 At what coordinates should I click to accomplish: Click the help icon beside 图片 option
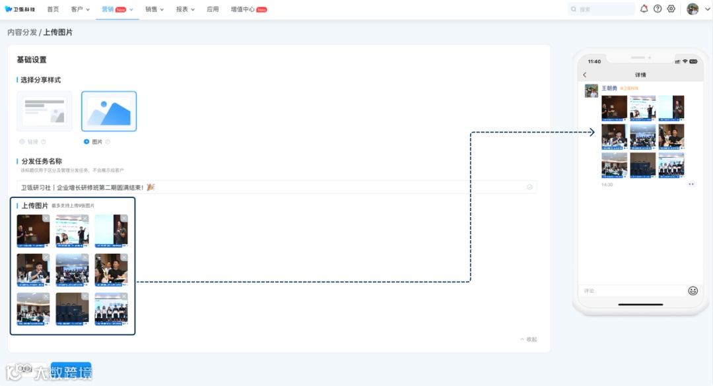[108, 142]
